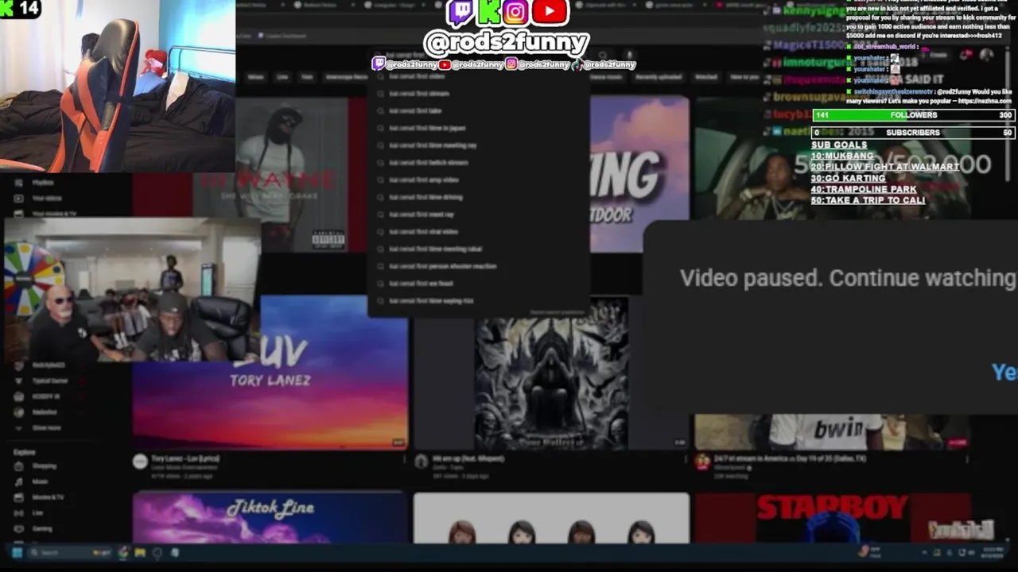Select suggestion 'kai cenat first time driving'
This screenshot has height=572, width=1018.
[x=477, y=197]
